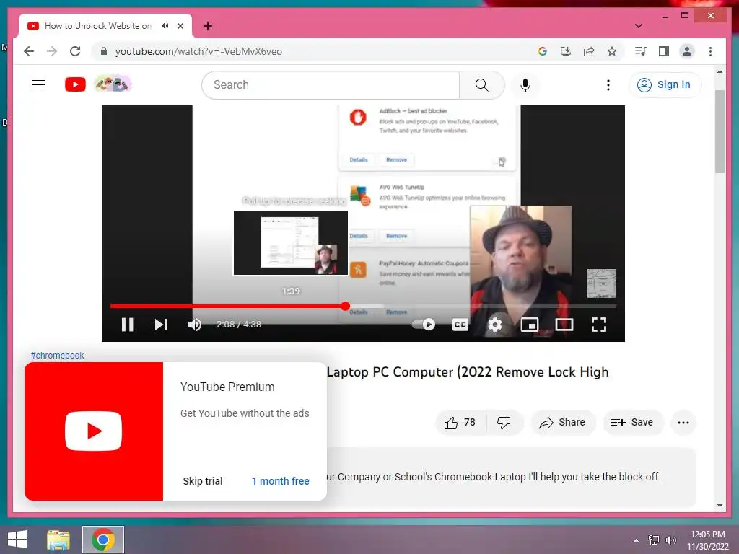Screen dimensions: 739x554
Task: Pause the YouTube video
Action: (x=127, y=325)
